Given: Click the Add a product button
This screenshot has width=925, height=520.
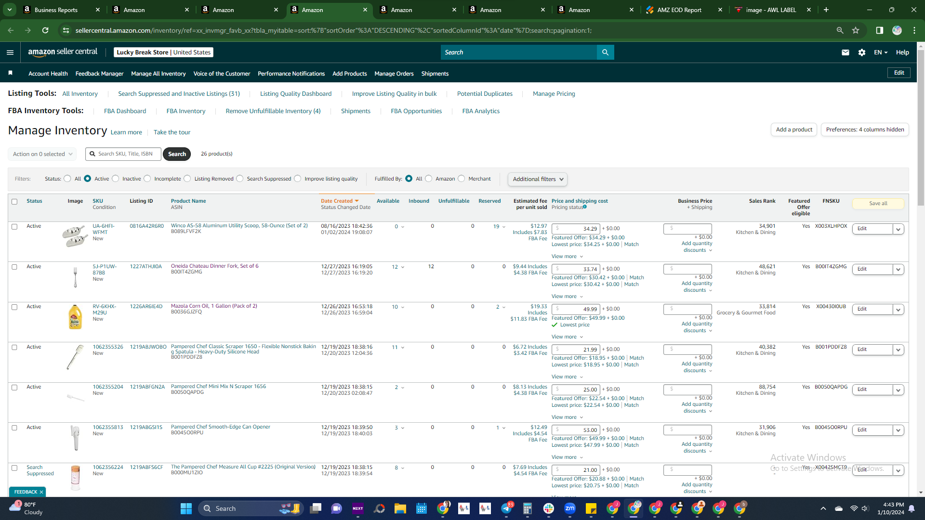Looking at the screenshot, I should [x=794, y=130].
